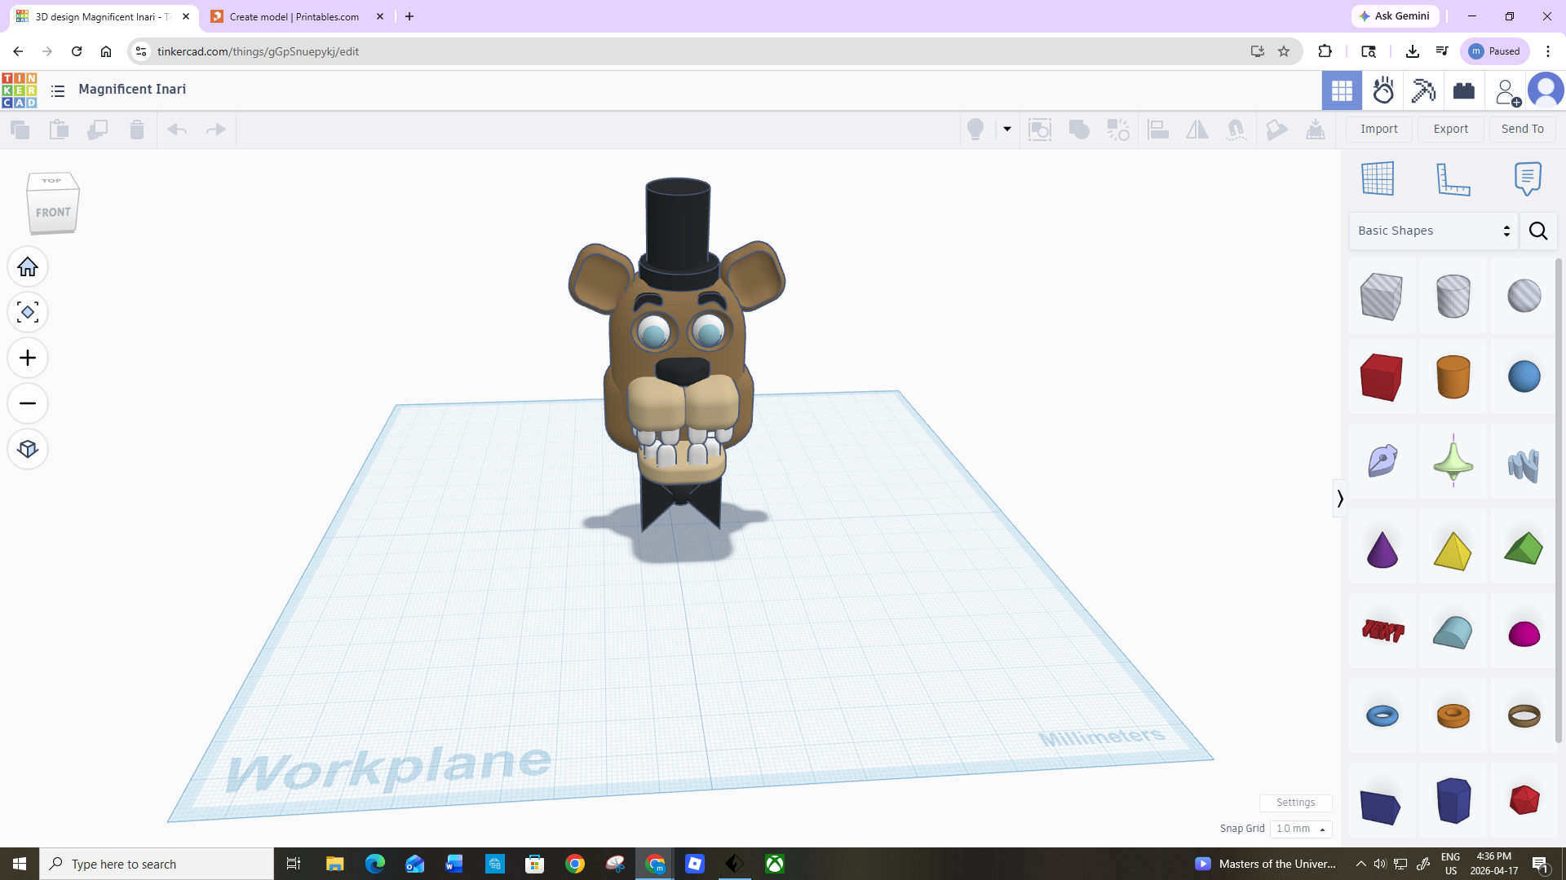Open the Sim Lab icon

(1383, 90)
